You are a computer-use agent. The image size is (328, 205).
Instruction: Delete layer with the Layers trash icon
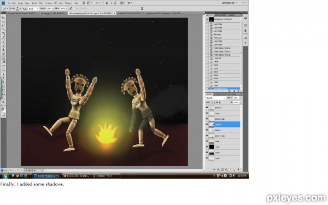tap(238, 169)
